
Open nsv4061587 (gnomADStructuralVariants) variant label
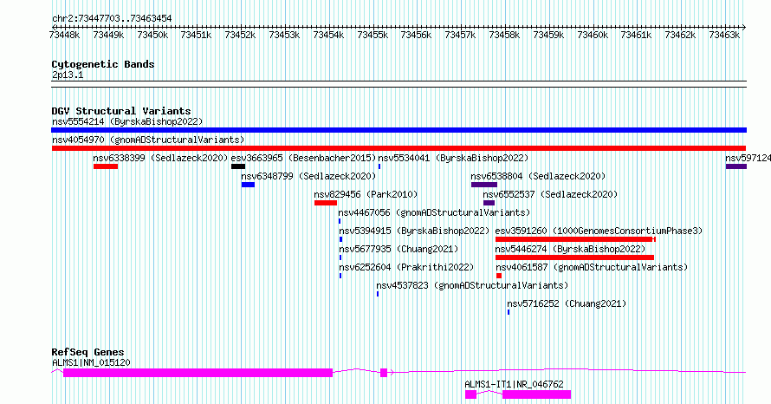point(592,267)
